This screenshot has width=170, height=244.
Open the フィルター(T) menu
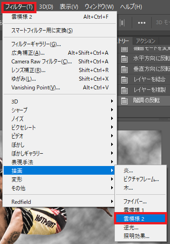pyautogui.click(x=19, y=7)
